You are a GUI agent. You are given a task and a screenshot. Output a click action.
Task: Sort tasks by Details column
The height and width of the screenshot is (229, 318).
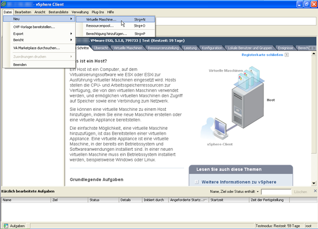[131, 200]
